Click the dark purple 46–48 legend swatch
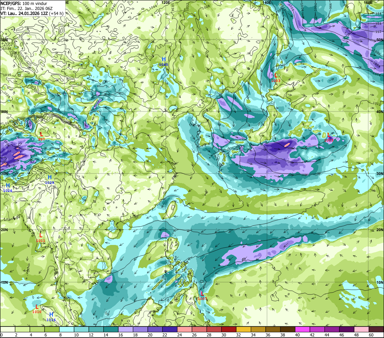This screenshot has height=338, width=384. point(346,329)
